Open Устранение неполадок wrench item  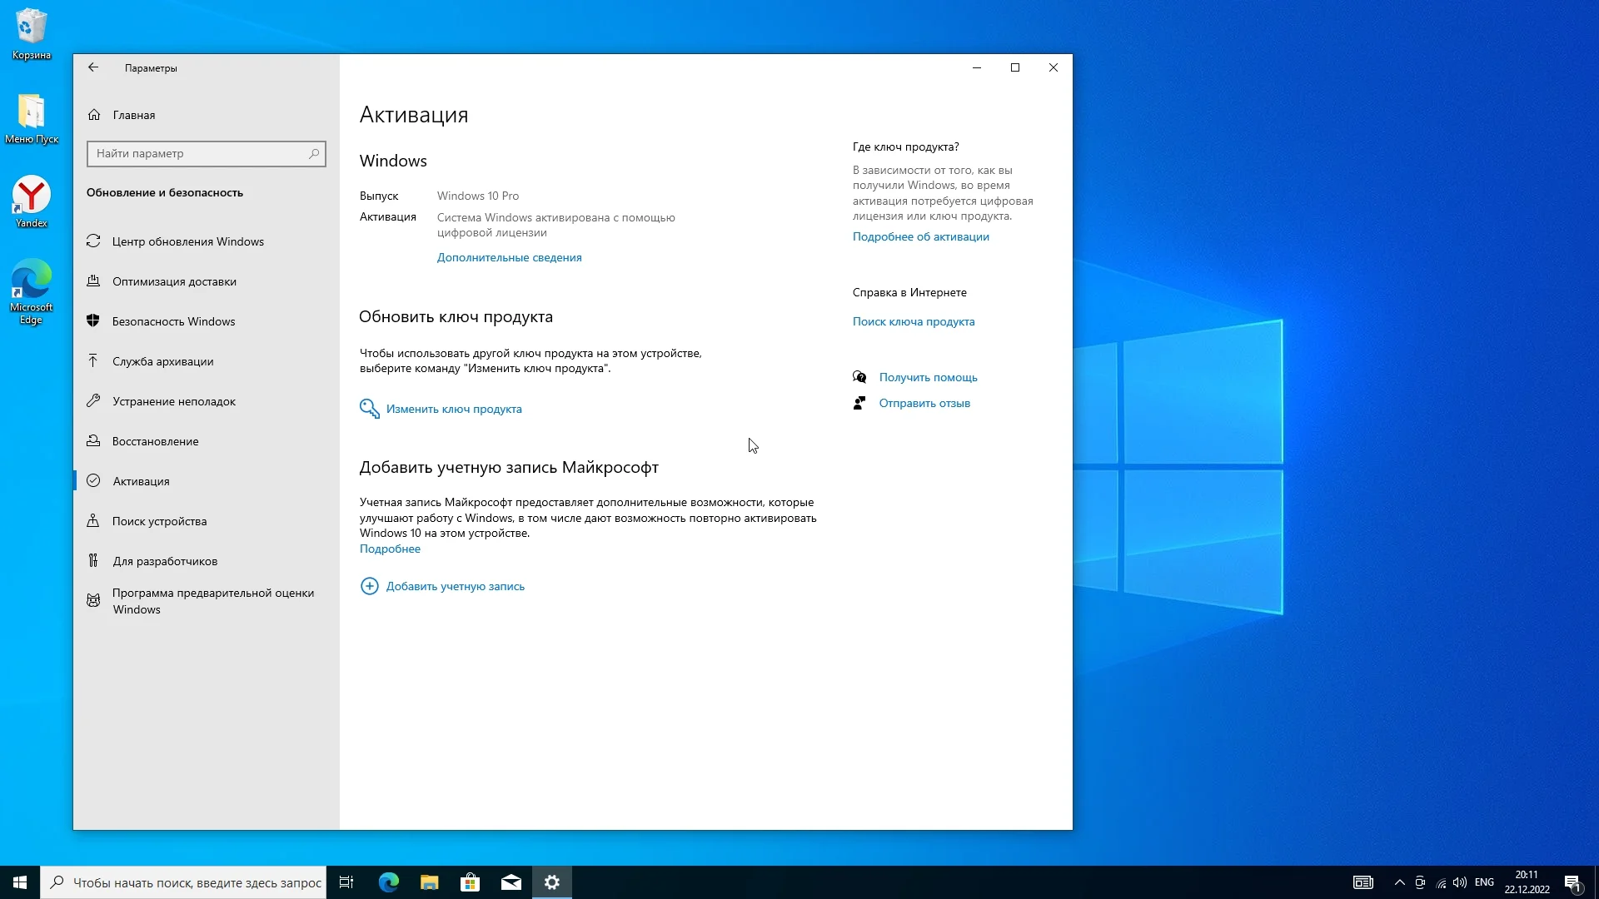[173, 401]
